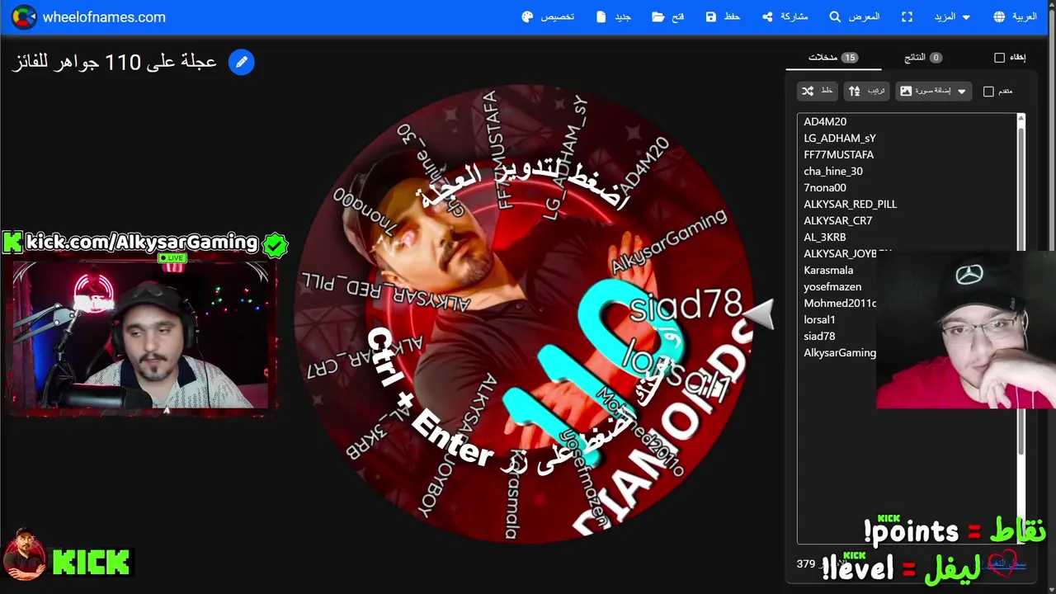Click entry lorsal1 in the list
The width and height of the screenshot is (1056, 594).
coord(819,320)
